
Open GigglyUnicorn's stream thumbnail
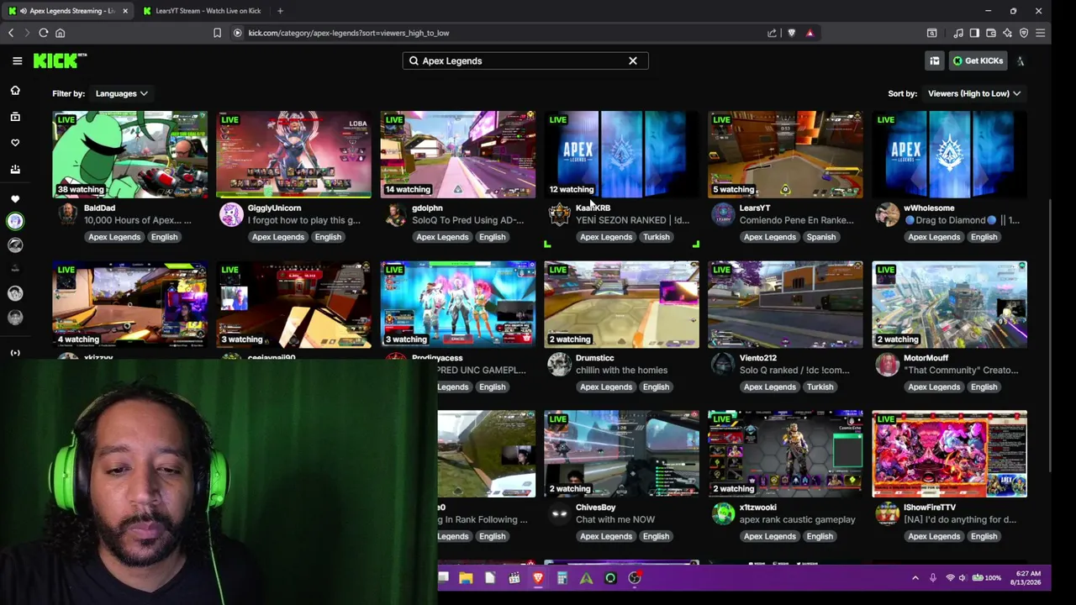coord(294,155)
